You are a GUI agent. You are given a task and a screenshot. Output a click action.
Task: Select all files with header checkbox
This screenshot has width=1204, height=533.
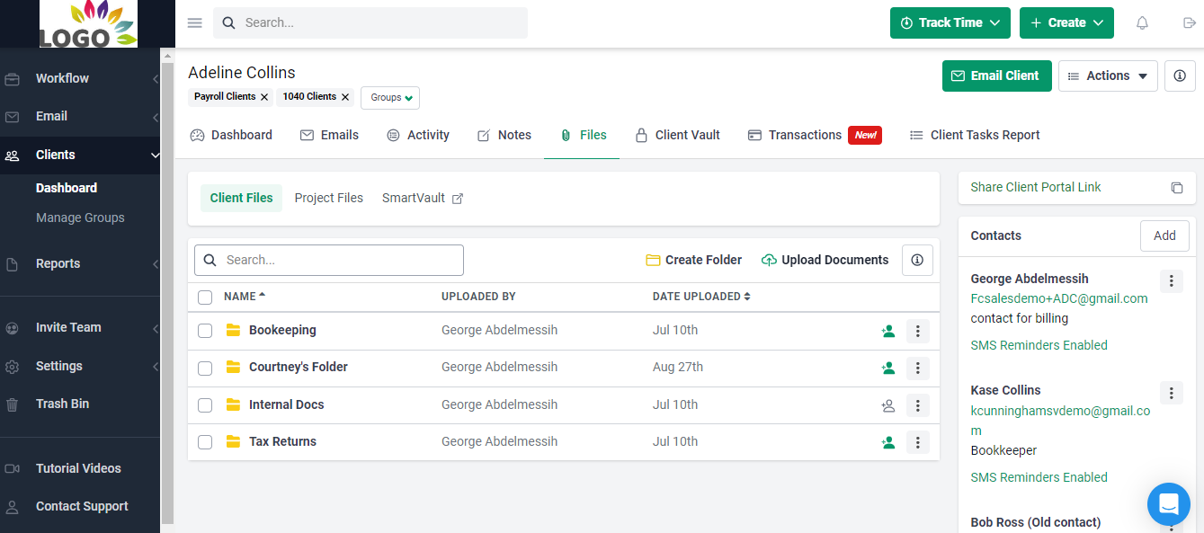(205, 298)
